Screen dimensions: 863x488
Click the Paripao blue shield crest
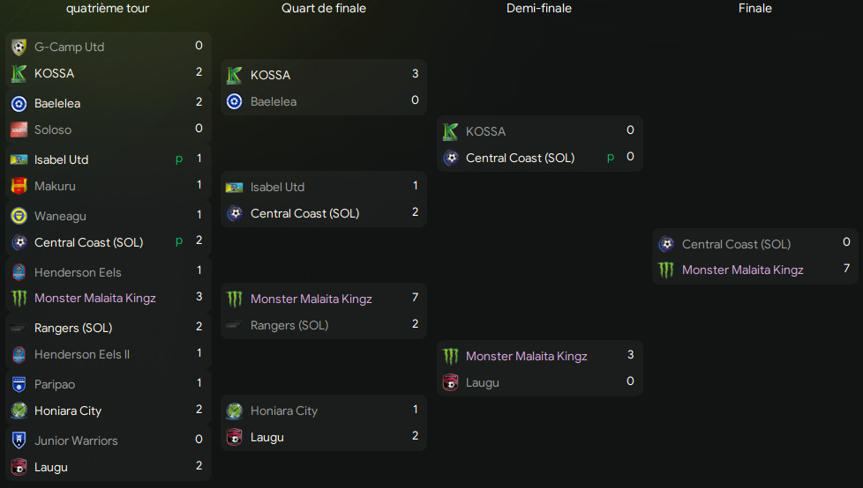tap(19, 384)
